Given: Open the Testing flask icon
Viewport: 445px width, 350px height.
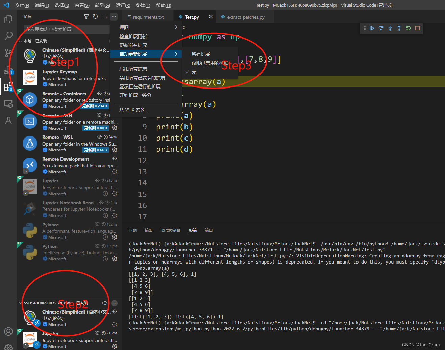Looking at the screenshot, I should point(8,120).
